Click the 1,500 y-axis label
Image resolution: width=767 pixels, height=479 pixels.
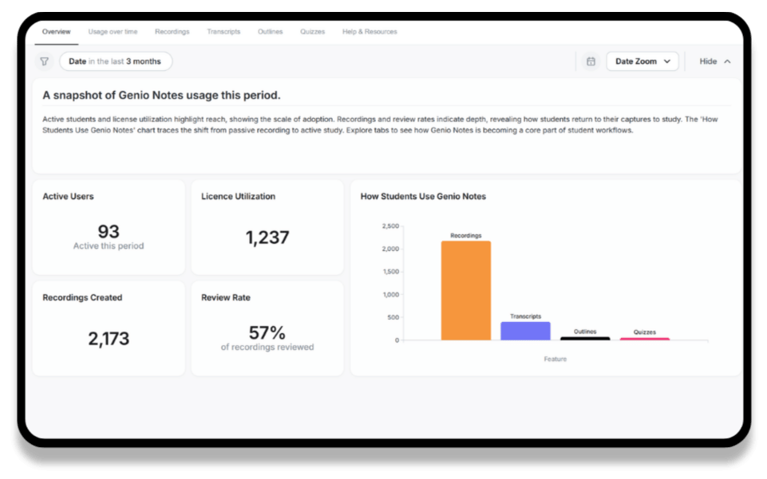point(391,272)
